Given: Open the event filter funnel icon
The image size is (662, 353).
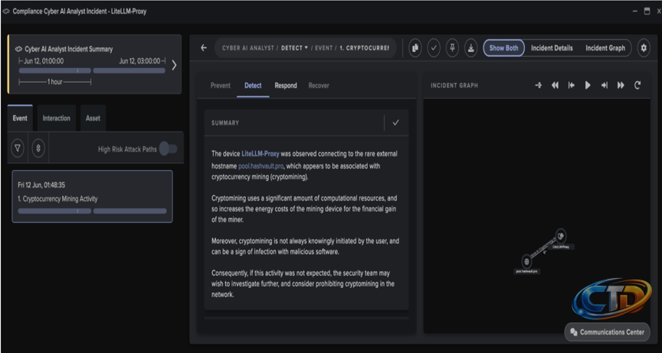Looking at the screenshot, I should tap(18, 148).
